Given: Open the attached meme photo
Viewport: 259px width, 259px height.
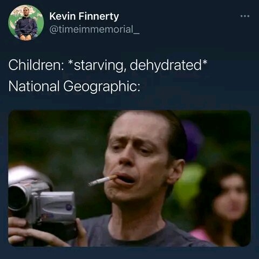Looking at the screenshot, I should pyautogui.click(x=129, y=179).
